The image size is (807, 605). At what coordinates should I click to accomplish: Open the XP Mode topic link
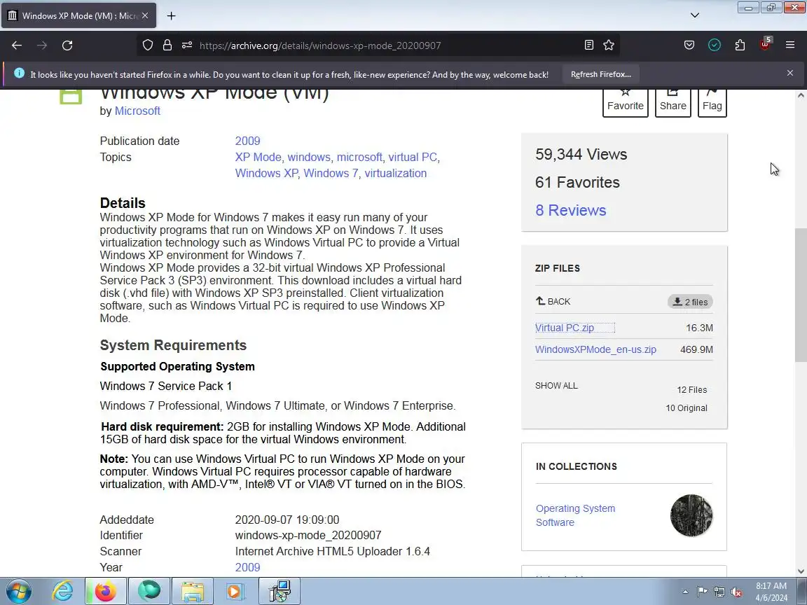(x=258, y=157)
